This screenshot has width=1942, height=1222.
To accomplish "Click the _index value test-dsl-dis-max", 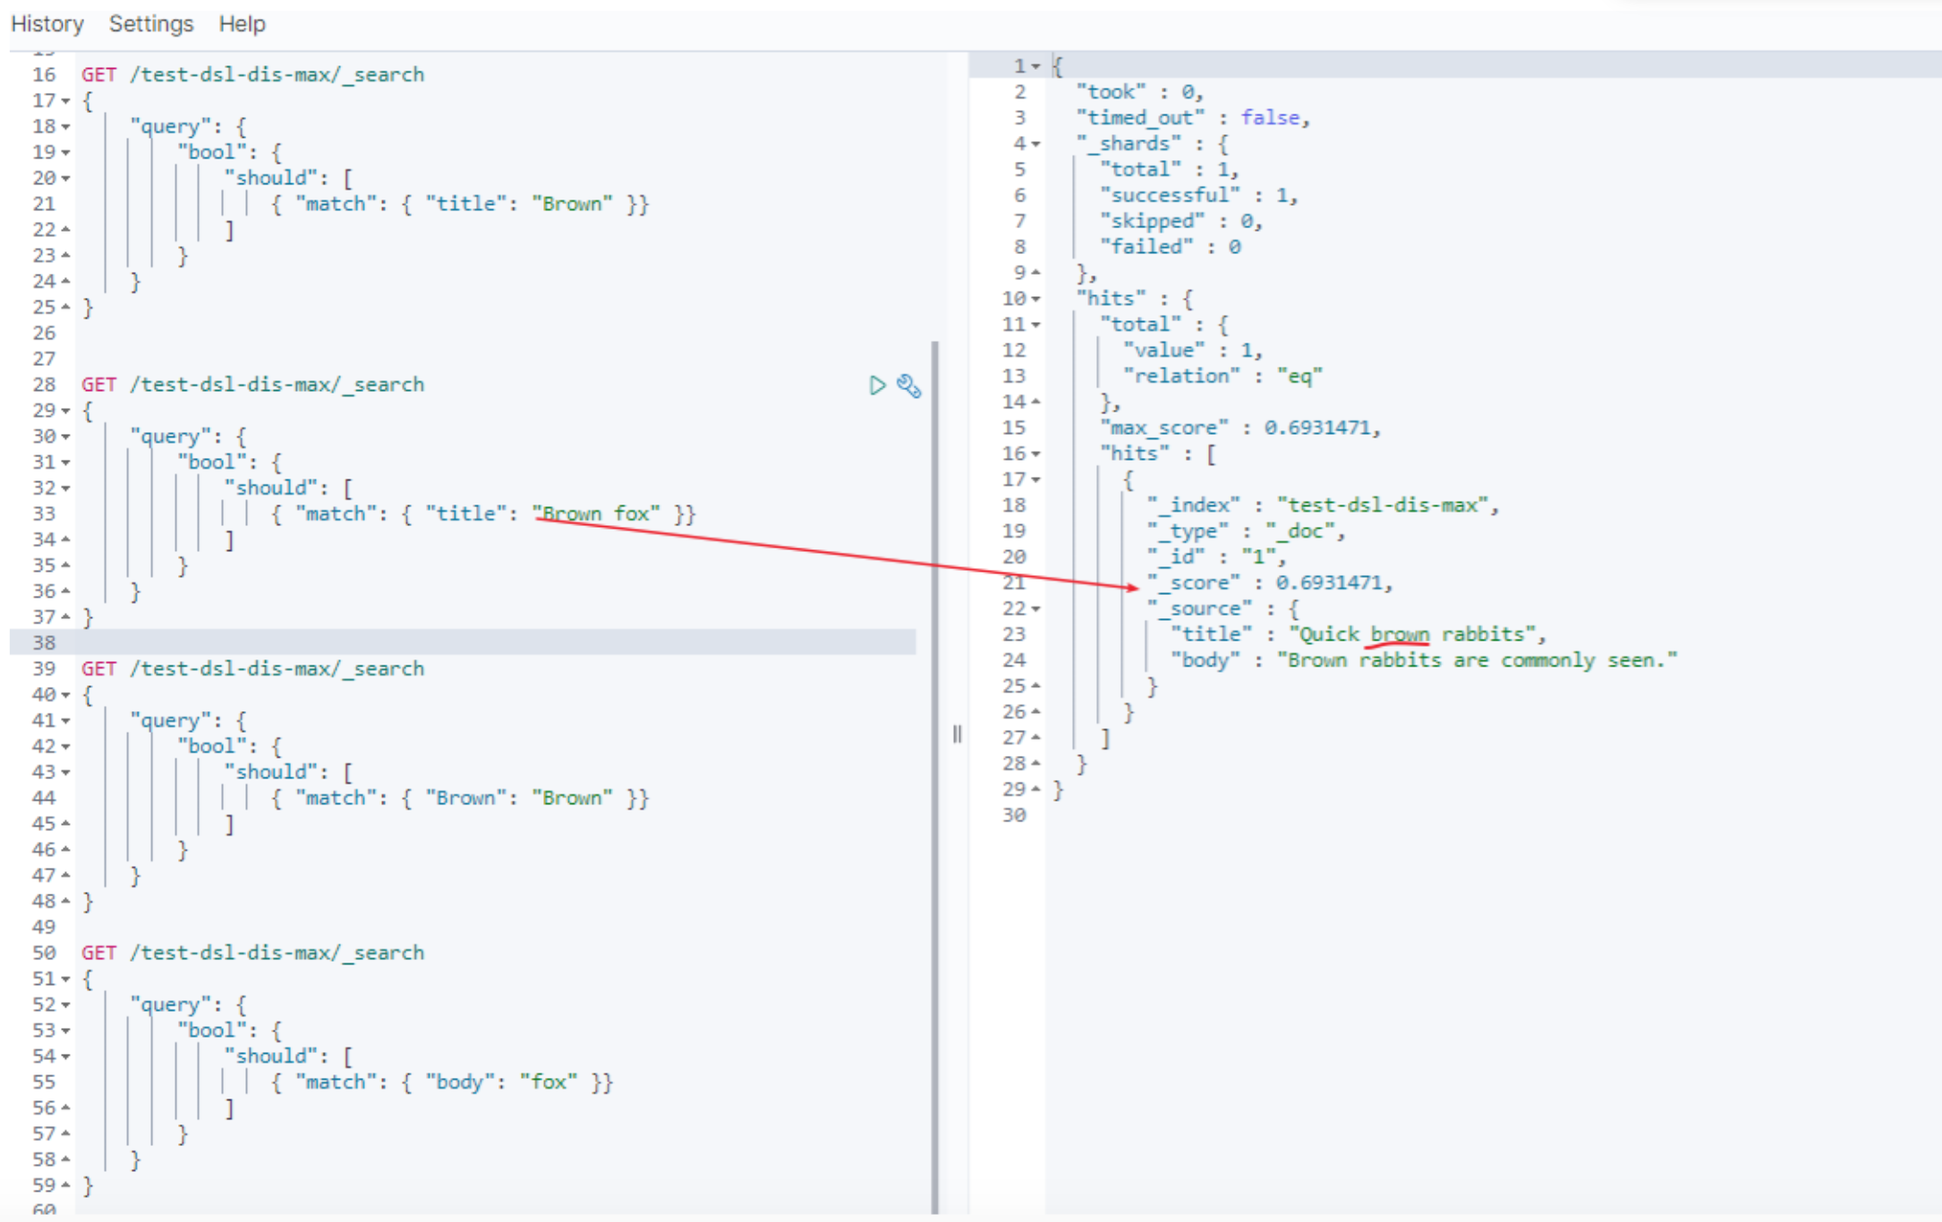I will tap(1383, 506).
